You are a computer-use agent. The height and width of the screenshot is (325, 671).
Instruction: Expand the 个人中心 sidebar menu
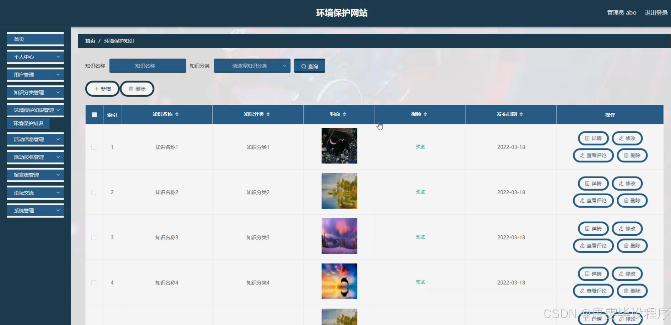pos(35,57)
